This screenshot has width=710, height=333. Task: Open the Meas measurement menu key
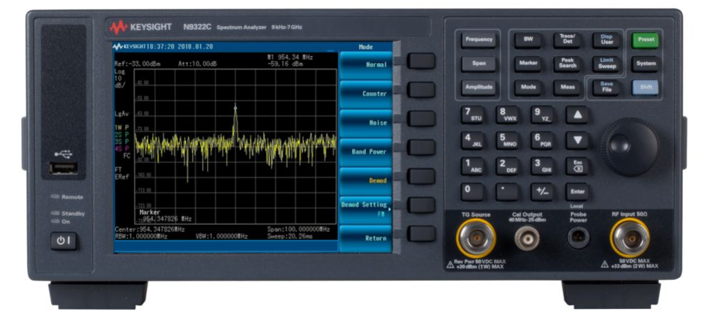click(567, 88)
